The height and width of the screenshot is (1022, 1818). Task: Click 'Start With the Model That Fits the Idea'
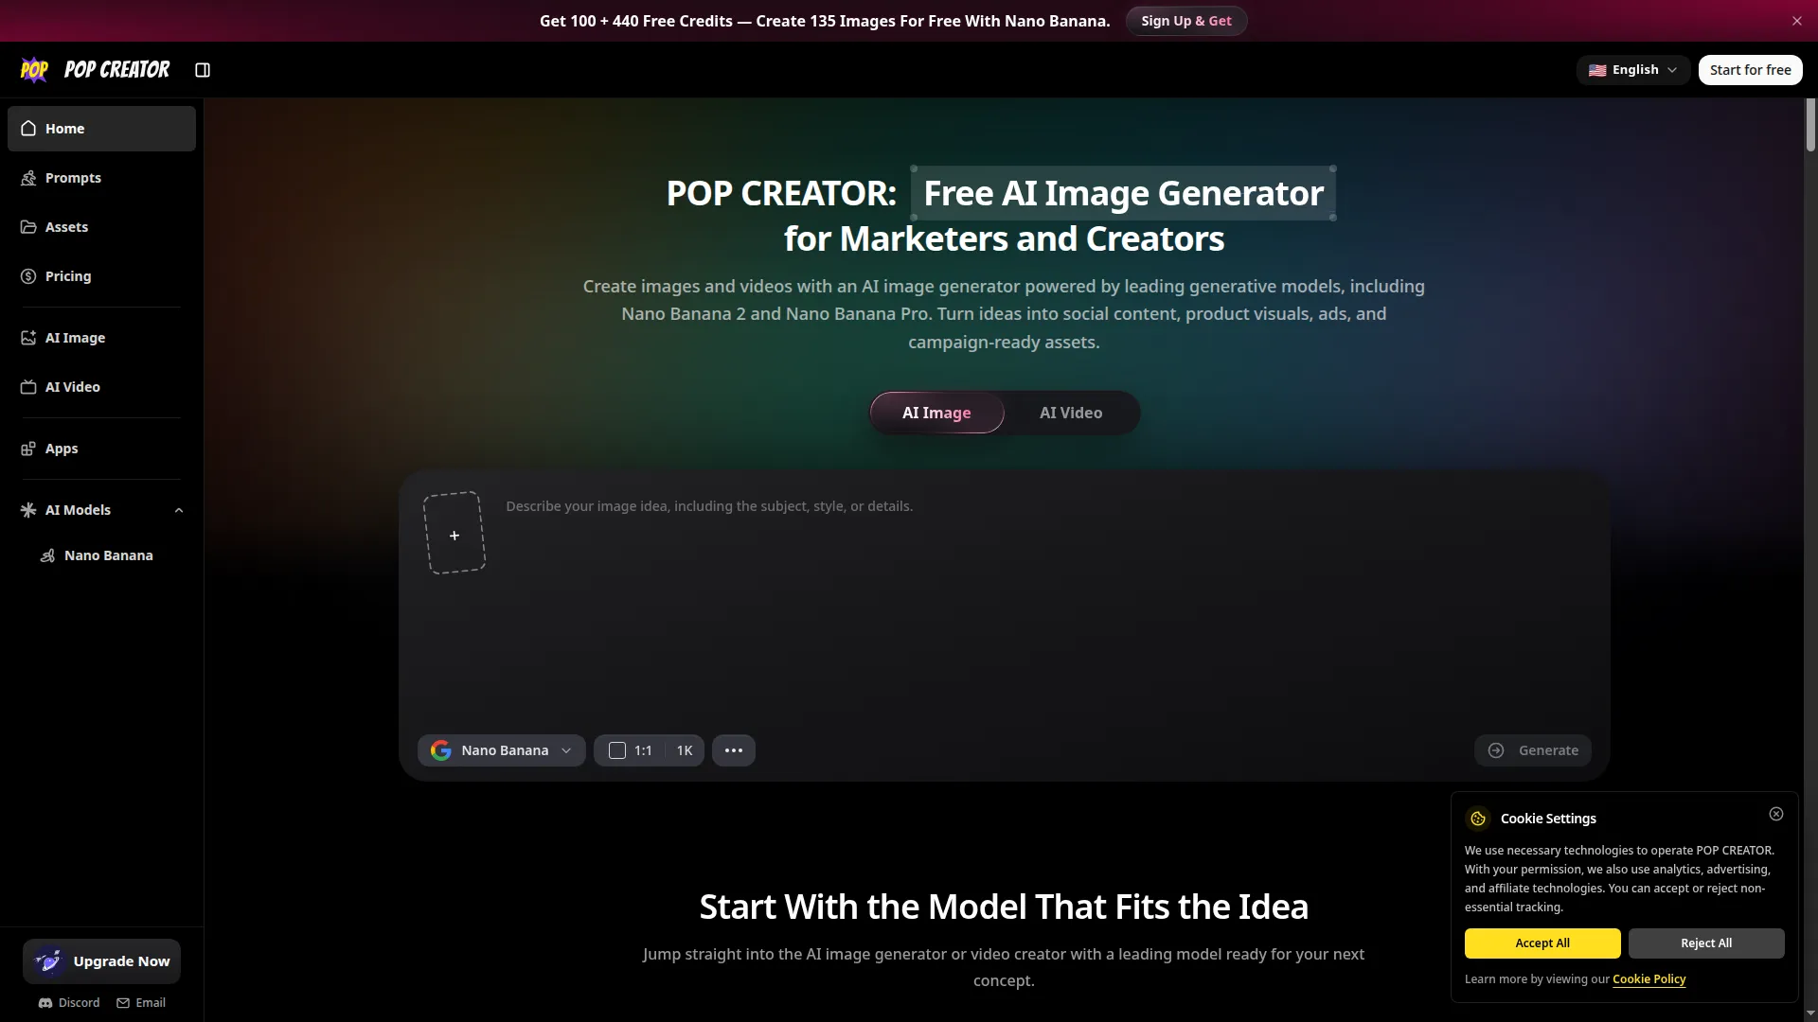tap(1004, 907)
